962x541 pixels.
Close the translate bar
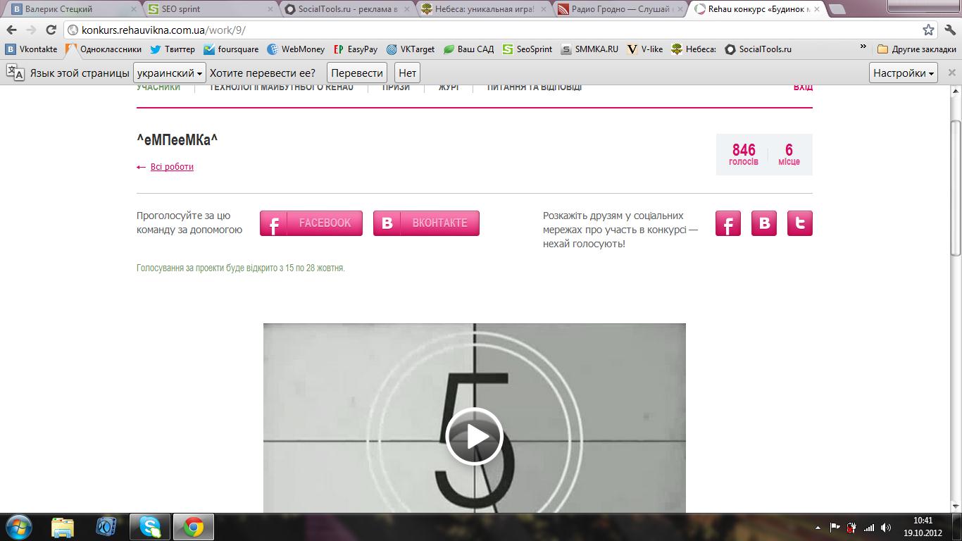click(952, 73)
